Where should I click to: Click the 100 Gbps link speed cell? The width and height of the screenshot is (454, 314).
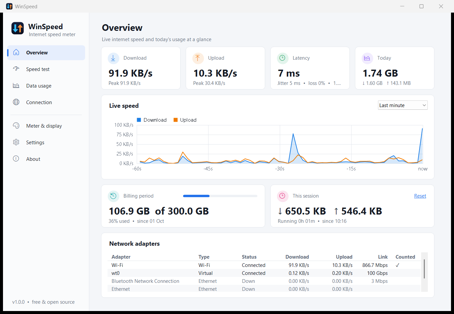[377, 273]
